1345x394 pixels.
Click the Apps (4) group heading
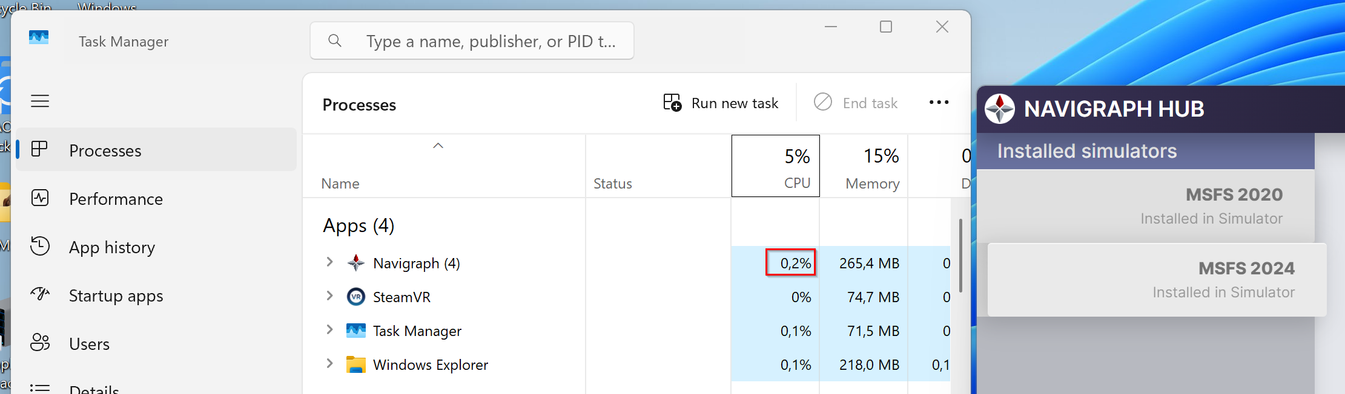pos(359,225)
